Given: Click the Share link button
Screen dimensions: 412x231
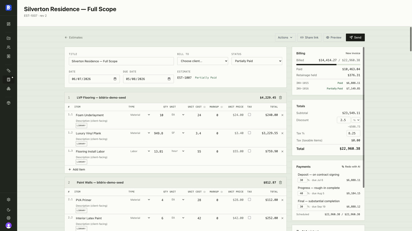Looking at the screenshot, I should [309, 37].
